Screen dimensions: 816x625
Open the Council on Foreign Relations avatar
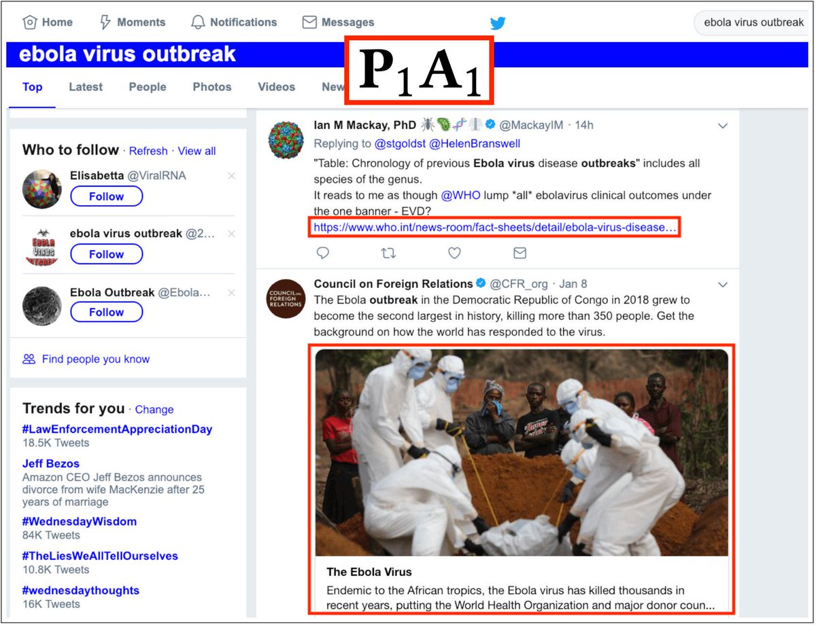coord(286,298)
